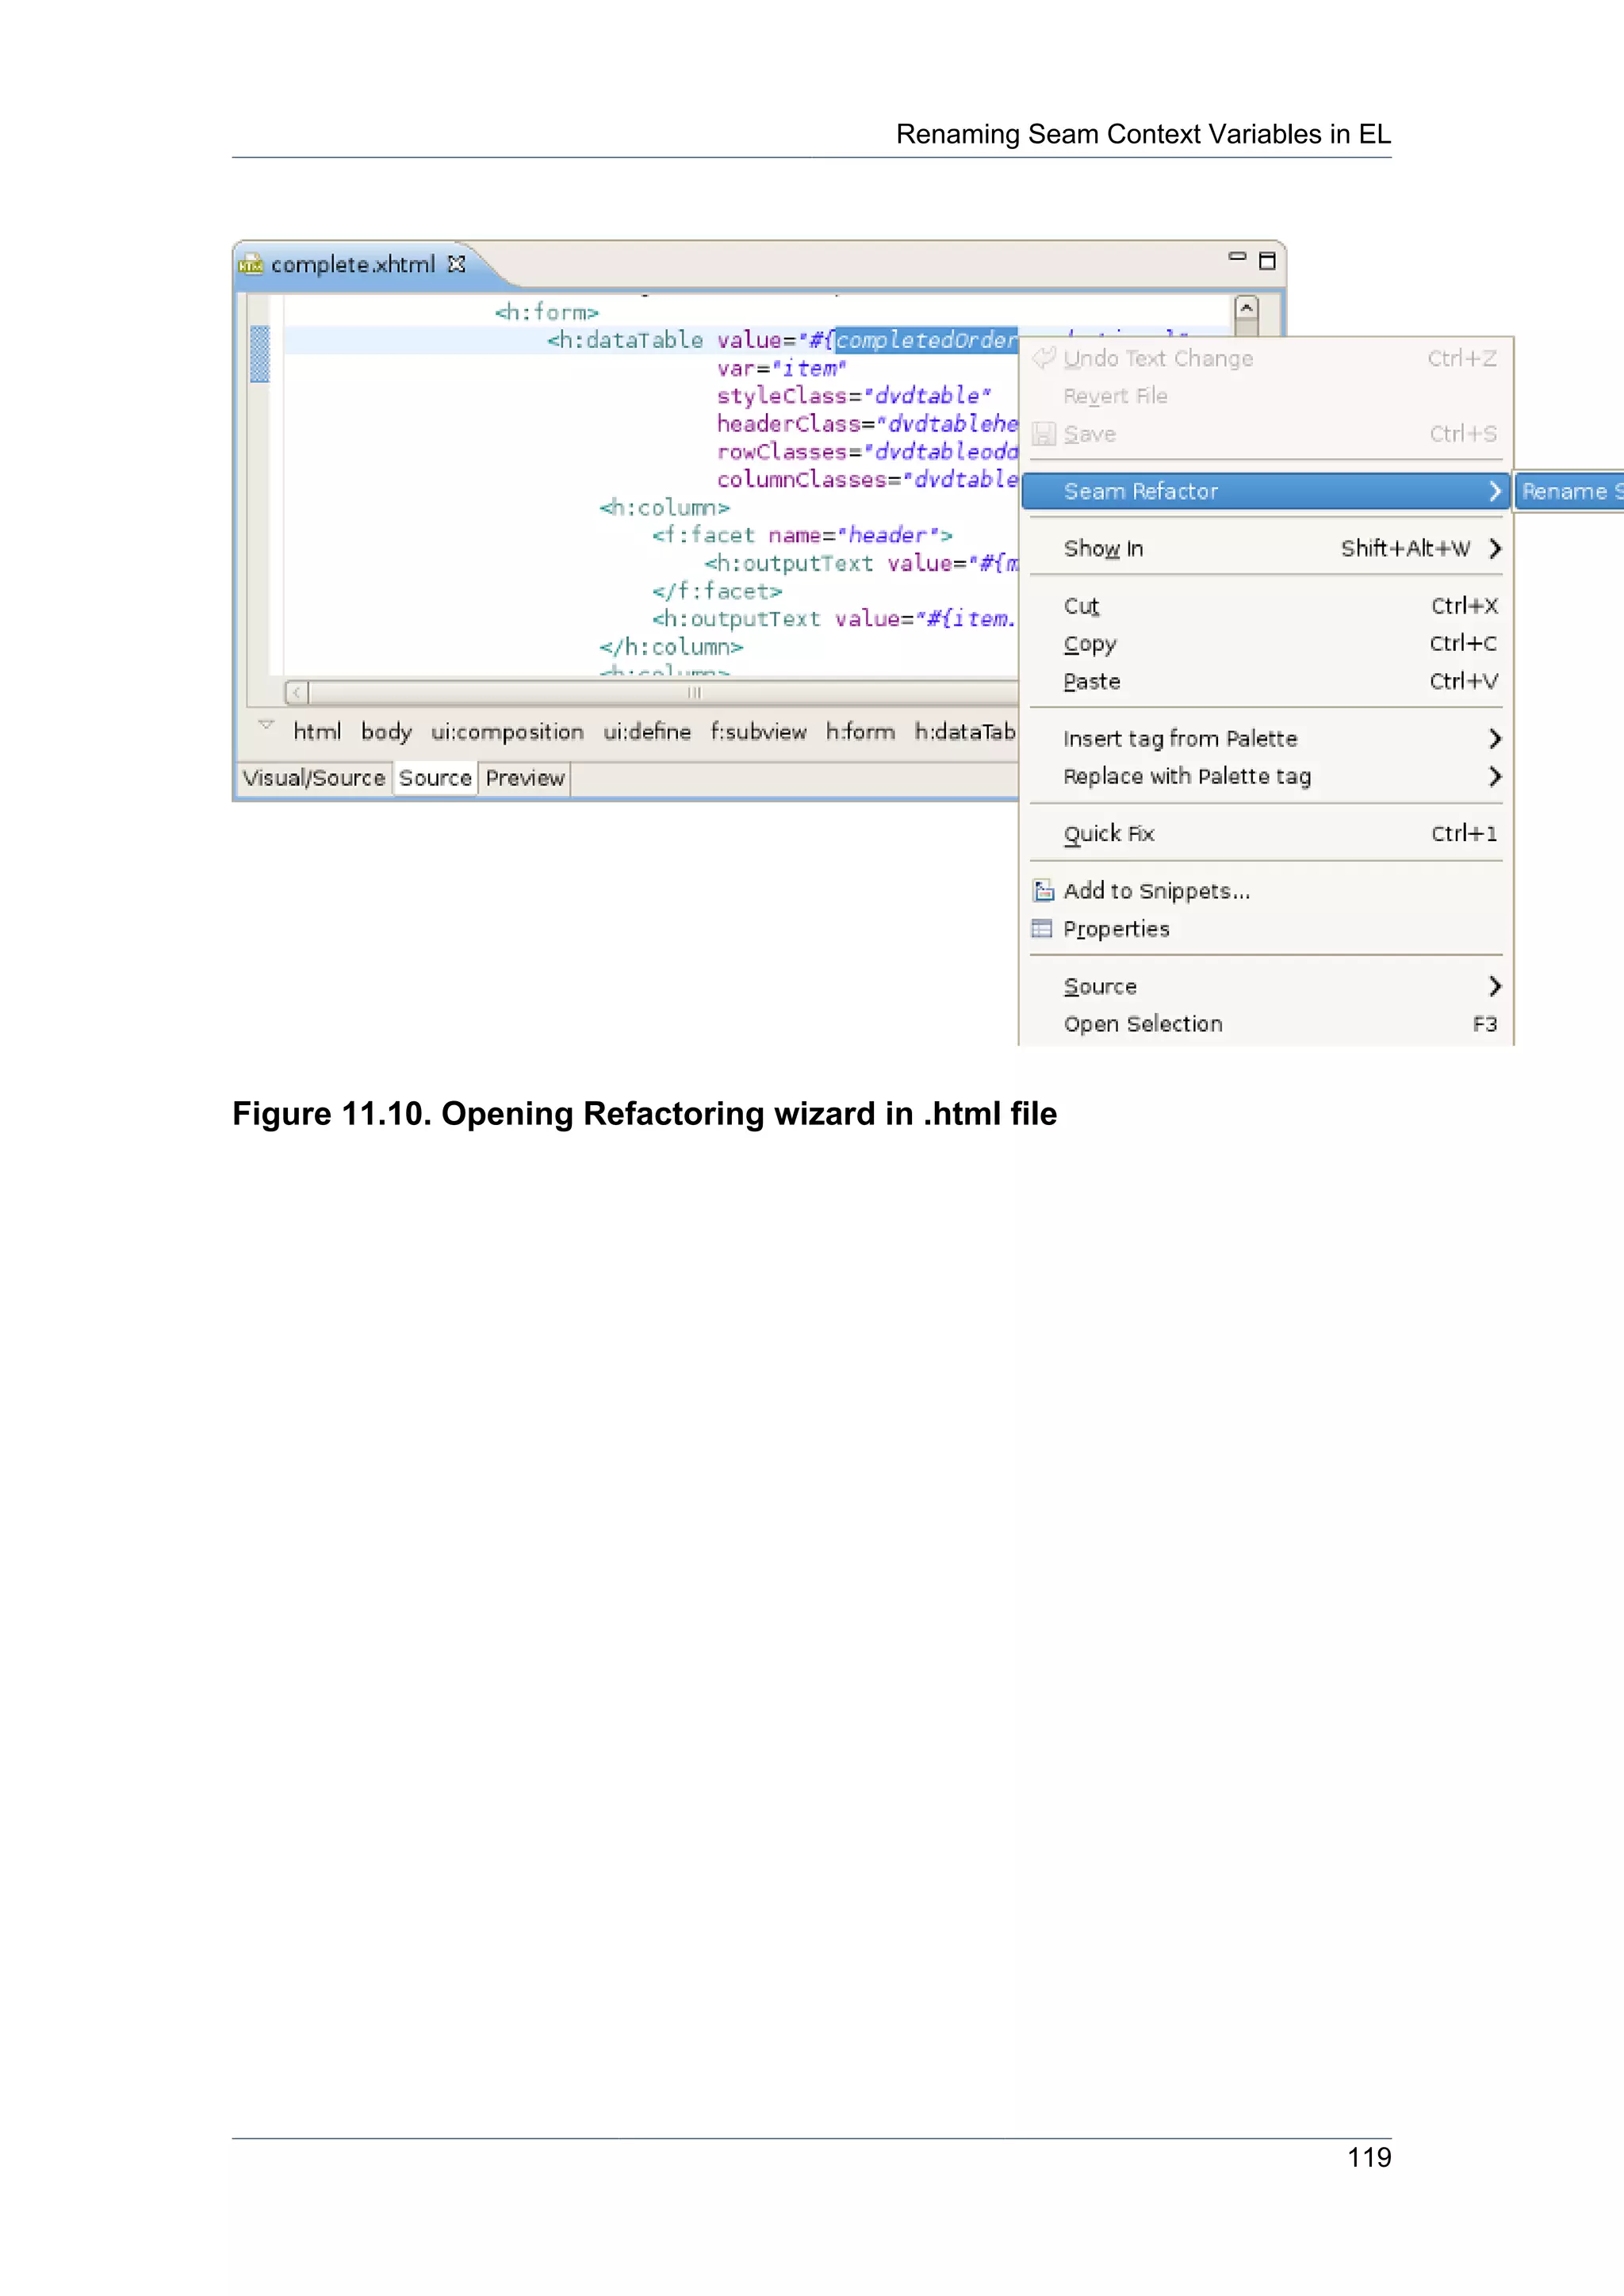Viewport: 1624px width, 2296px height.
Task: Maximize the editor pane
Action: [x=1267, y=261]
